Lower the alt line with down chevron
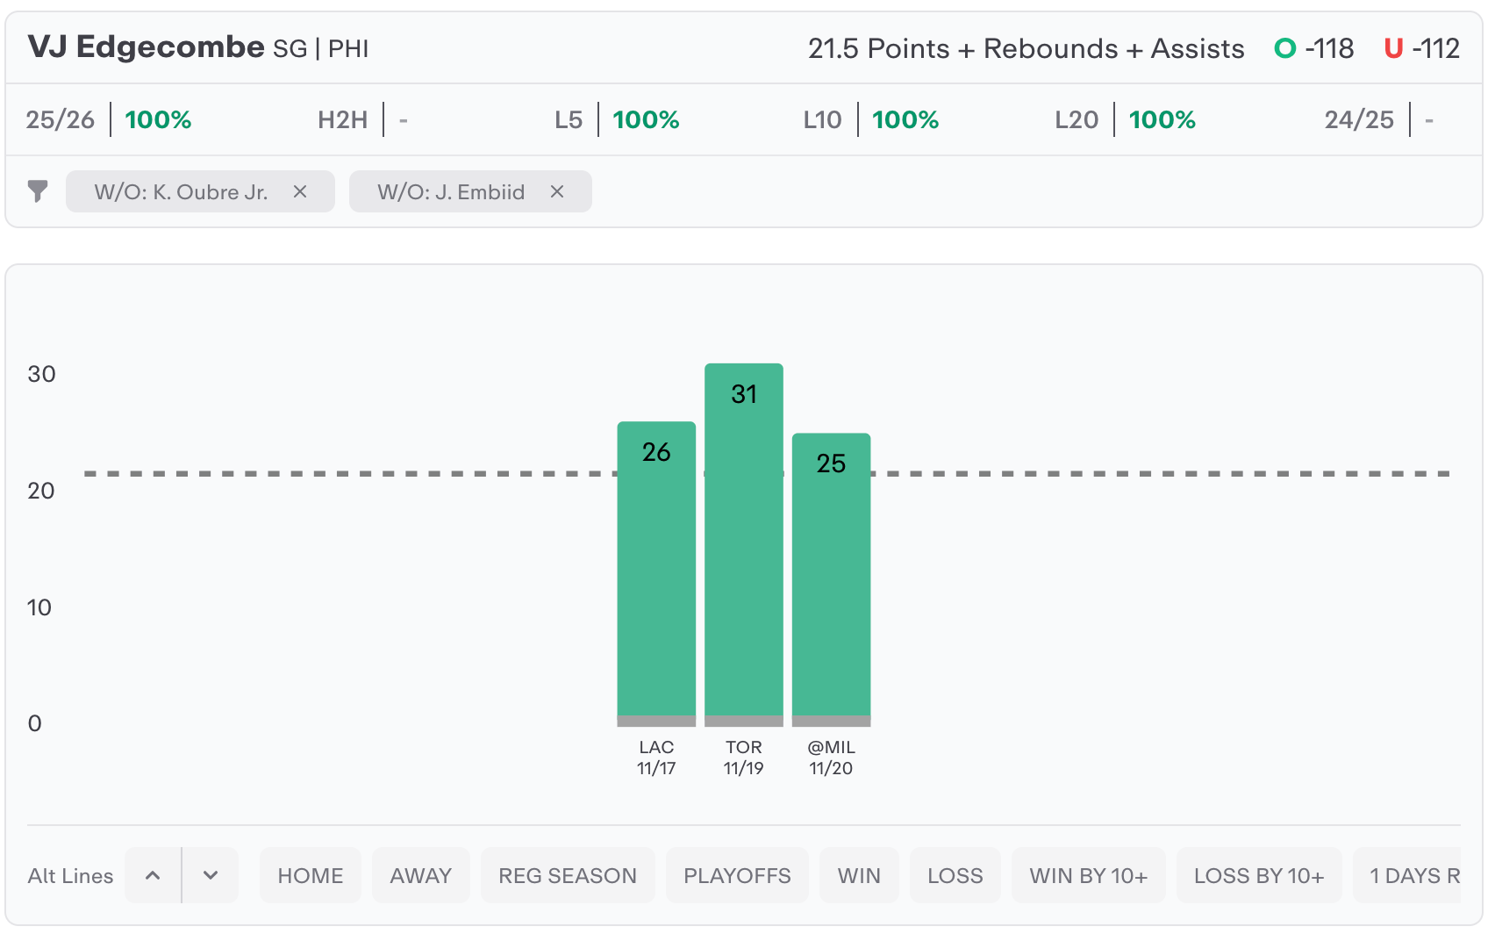The image size is (1495, 941). pyautogui.click(x=211, y=875)
